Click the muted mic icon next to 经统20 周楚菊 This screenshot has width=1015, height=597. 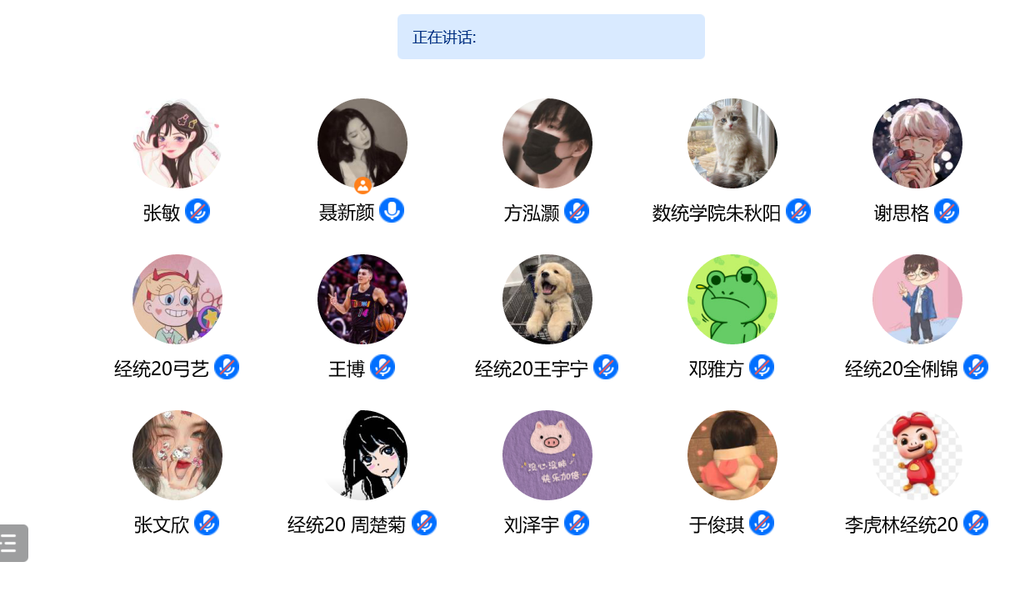click(x=424, y=523)
